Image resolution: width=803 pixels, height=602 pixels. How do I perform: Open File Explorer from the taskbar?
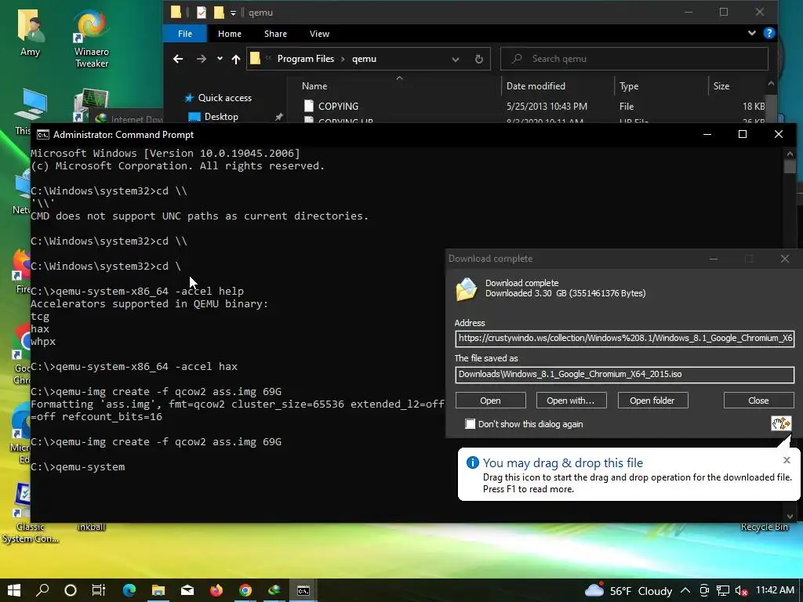coord(158,590)
